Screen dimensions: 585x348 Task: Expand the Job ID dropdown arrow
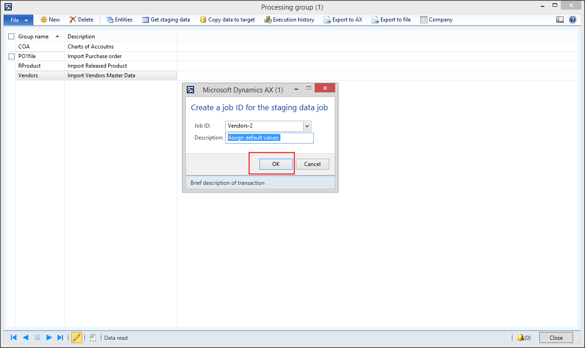(x=307, y=126)
